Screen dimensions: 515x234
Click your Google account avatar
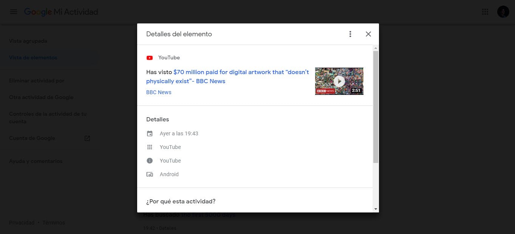click(503, 11)
